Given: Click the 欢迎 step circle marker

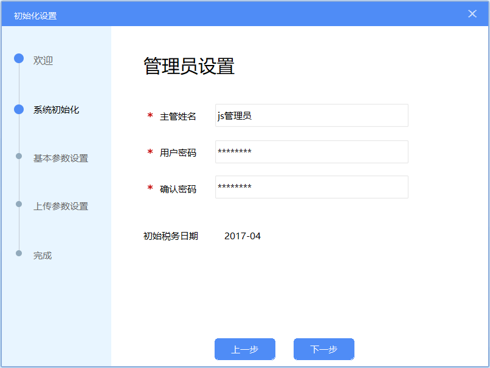Looking at the screenshot, I should 19,59.
